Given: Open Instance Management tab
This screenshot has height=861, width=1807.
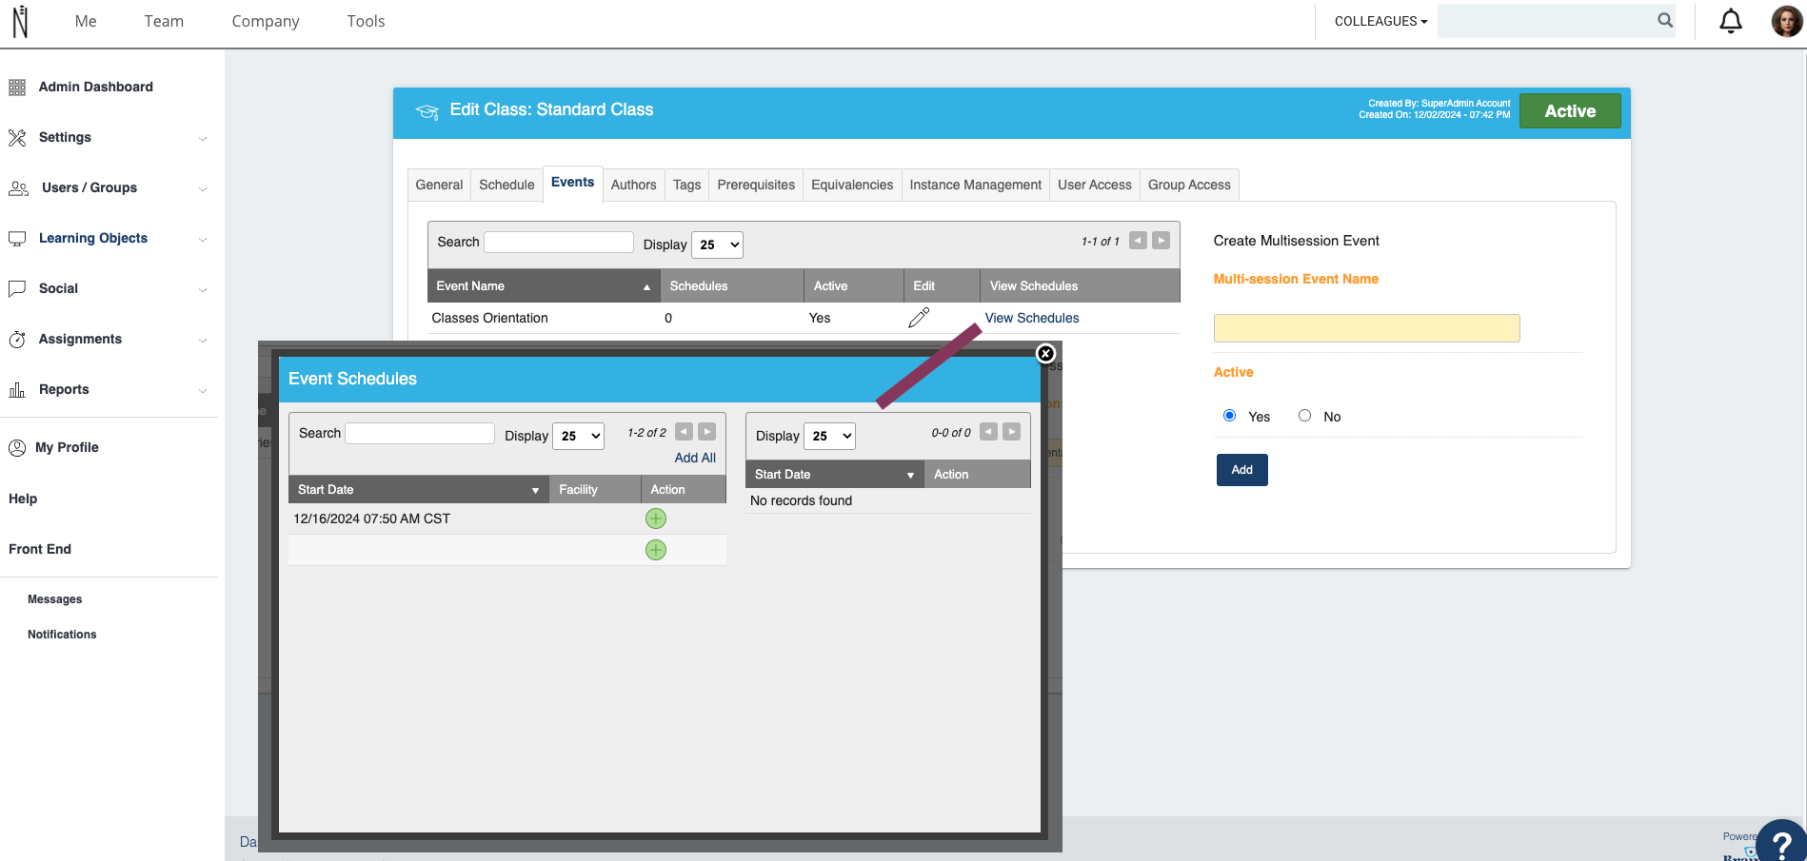Looking at the screenshot, I should (975, 185).
